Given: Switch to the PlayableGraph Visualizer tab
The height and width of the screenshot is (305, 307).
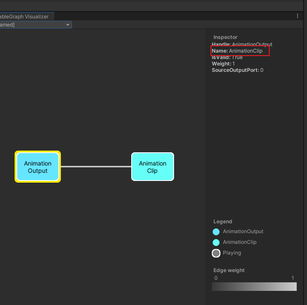Looking at the screenshot, I should (25, 16).
